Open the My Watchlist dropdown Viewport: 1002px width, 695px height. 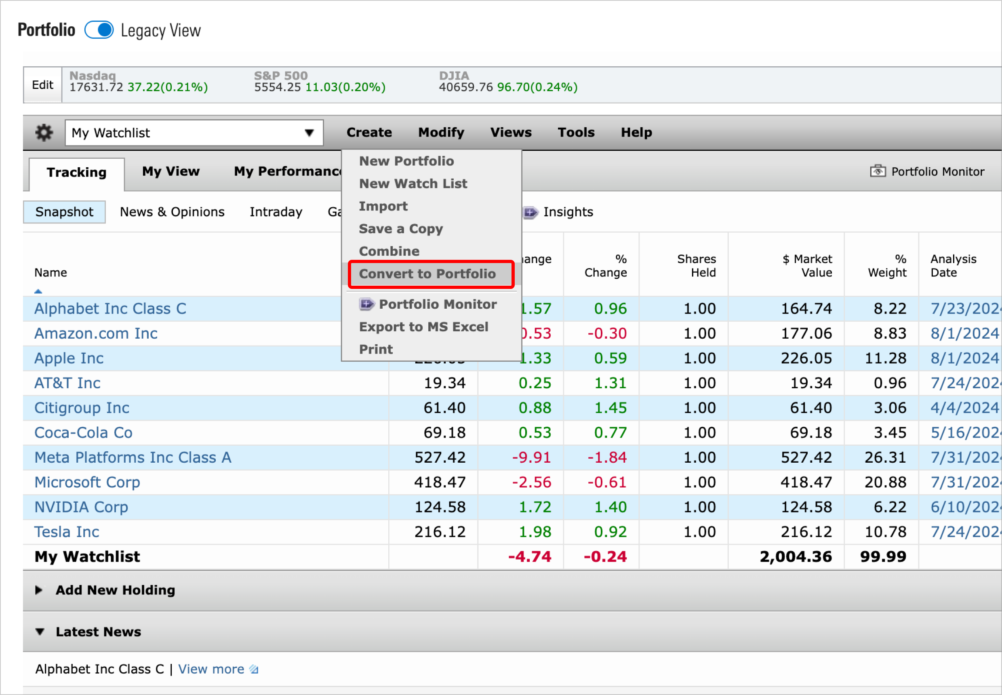coord(194,133)
